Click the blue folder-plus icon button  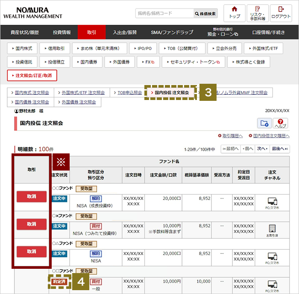tap(264, 123)
